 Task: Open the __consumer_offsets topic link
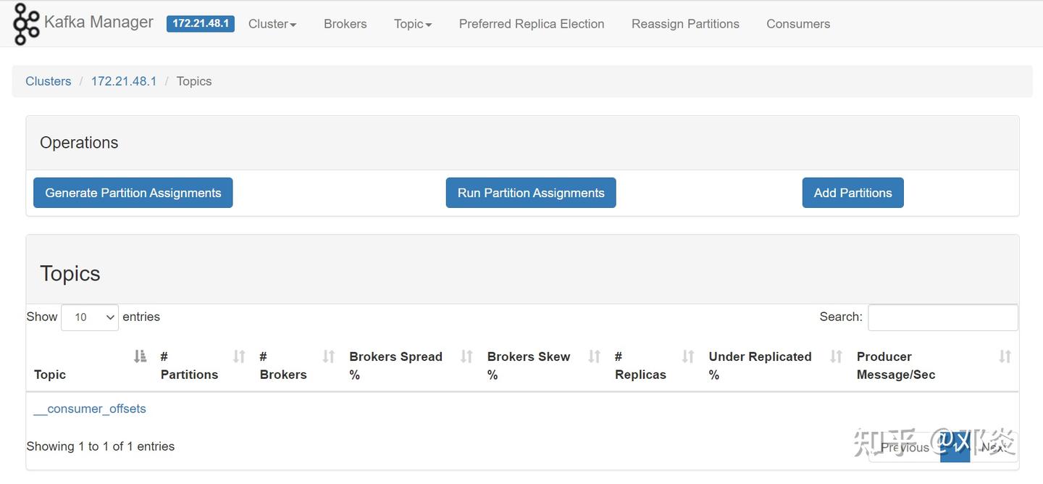90,409
